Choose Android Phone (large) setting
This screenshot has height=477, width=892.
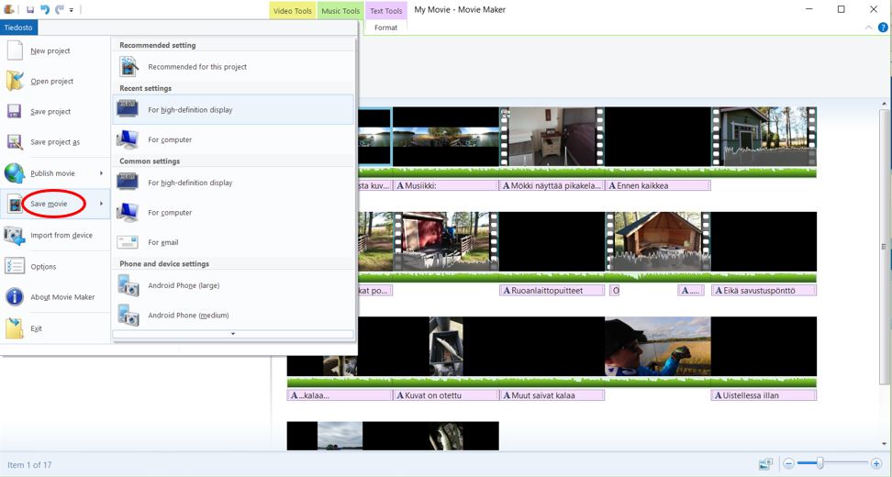tap(184, 285)
